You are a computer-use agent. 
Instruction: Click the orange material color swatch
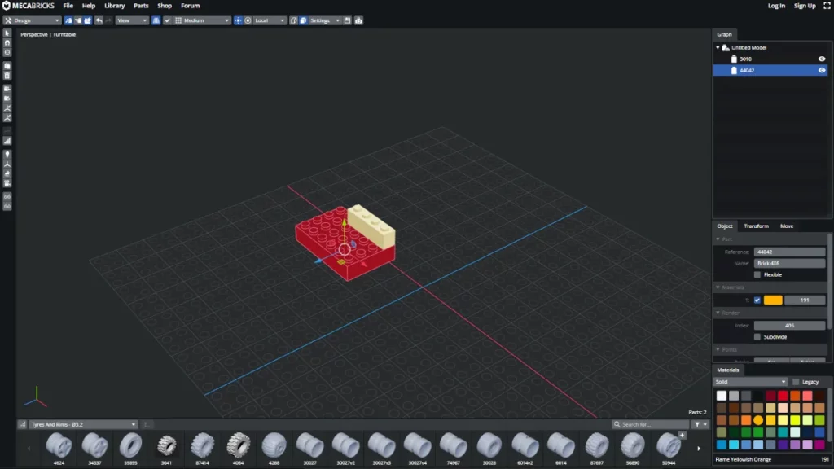tap(773, 300)
